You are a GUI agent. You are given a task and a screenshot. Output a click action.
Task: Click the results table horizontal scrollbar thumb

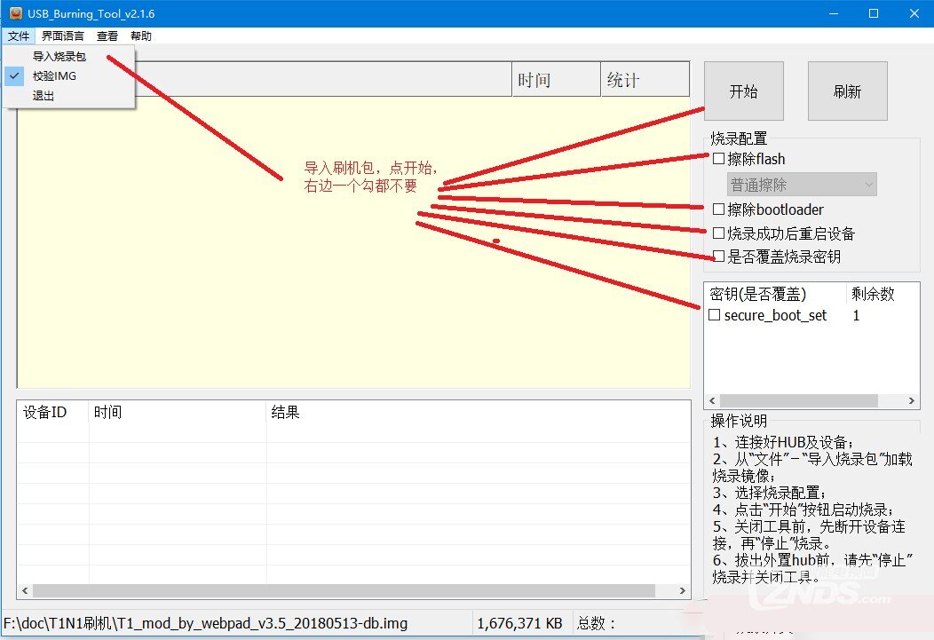(344, 590)
